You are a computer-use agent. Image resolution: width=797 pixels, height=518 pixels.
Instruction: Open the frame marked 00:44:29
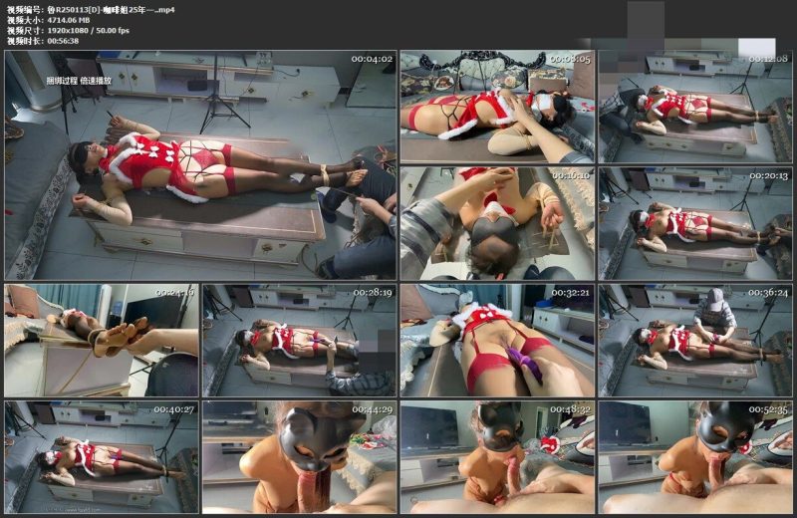click(x=299, y=456)
